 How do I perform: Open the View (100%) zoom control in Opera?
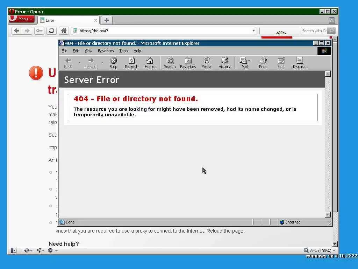point(320,250)
